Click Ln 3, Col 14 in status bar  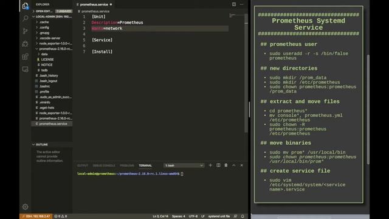click(160, 217)
